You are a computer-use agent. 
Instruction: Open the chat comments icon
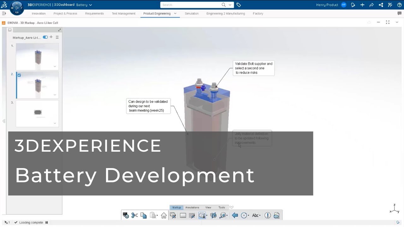399,14
